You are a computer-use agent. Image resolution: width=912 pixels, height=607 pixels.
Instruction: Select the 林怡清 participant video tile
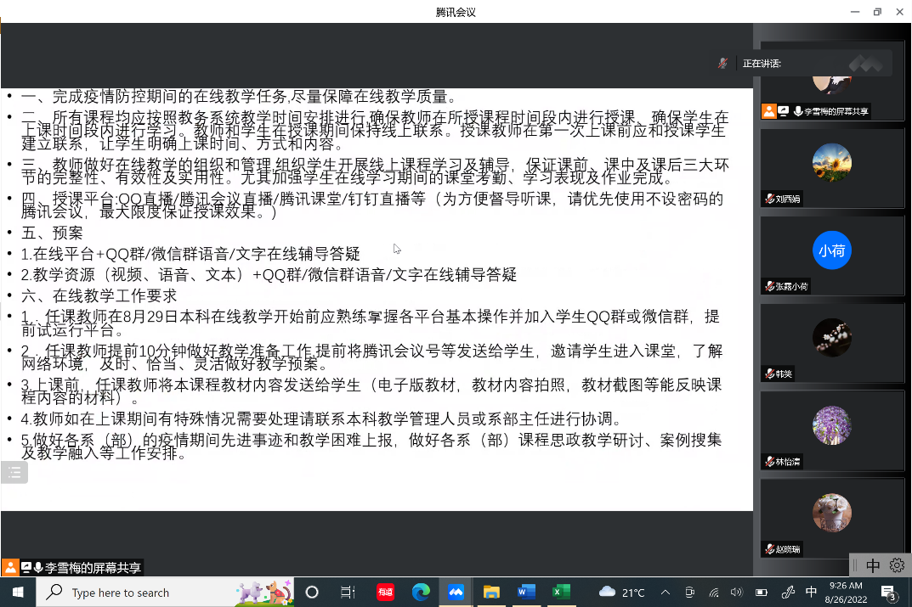click(831, 426)
